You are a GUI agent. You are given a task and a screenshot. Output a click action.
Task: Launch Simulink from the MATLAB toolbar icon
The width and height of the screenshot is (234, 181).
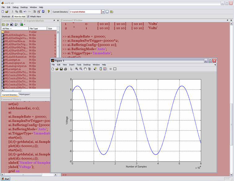coord(35,12)
